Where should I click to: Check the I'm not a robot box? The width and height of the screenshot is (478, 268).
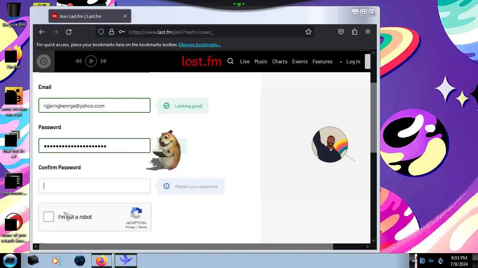(x=49, y=217)
